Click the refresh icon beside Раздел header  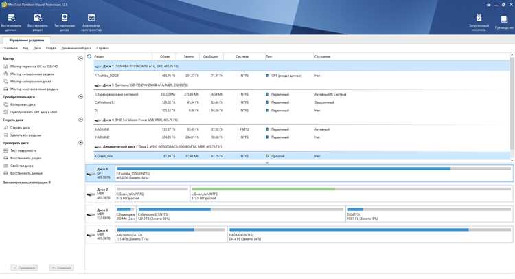point(89,56)
